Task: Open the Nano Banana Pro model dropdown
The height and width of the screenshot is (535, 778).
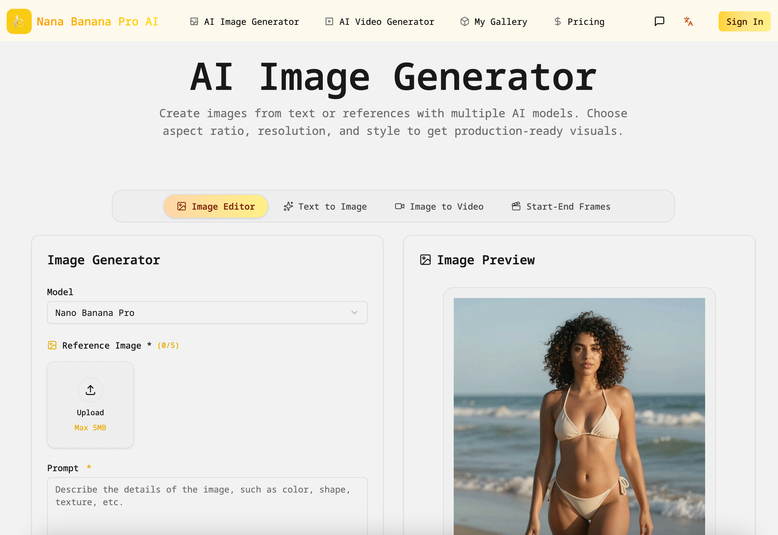Action: tap(207, 312)
